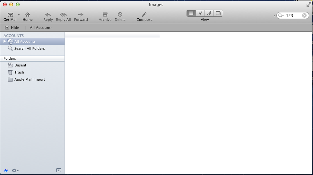313x175 pixels.
Task: Click the Reply arrow icon
Action: click(48, 15)
